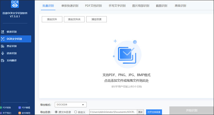Click the OCR文字识别 scan frame icon
Screen dimensions: 214x115
coord(3,39)
